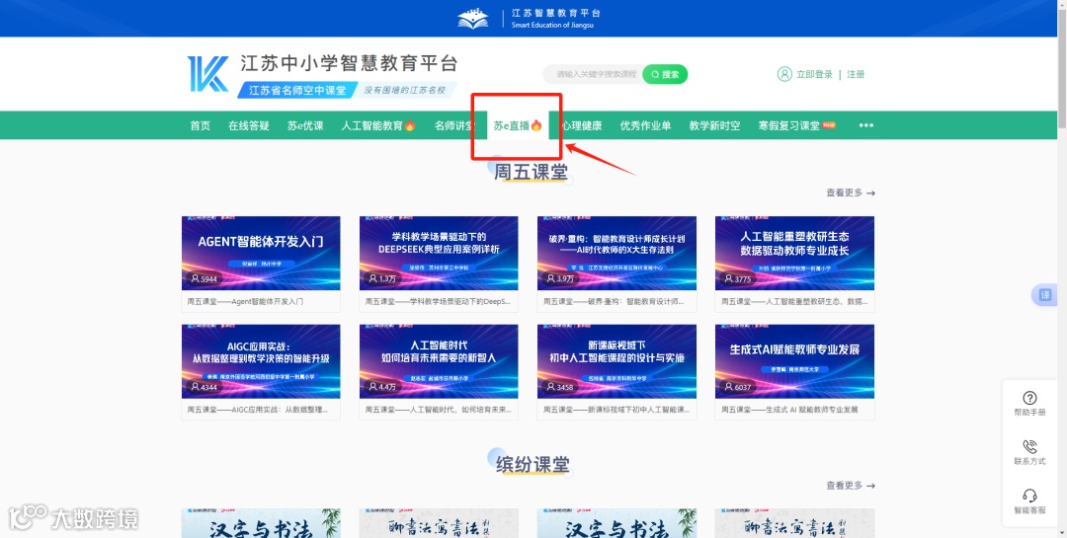
Task: Click the 注册 register link
Action: (x=856, y=74)
